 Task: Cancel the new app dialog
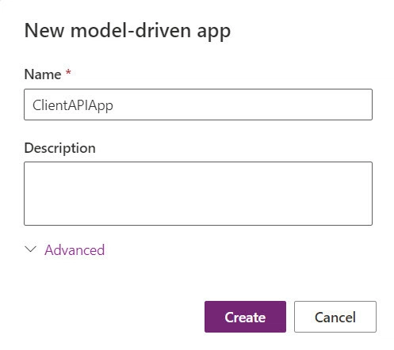click(x=335, y=317)
